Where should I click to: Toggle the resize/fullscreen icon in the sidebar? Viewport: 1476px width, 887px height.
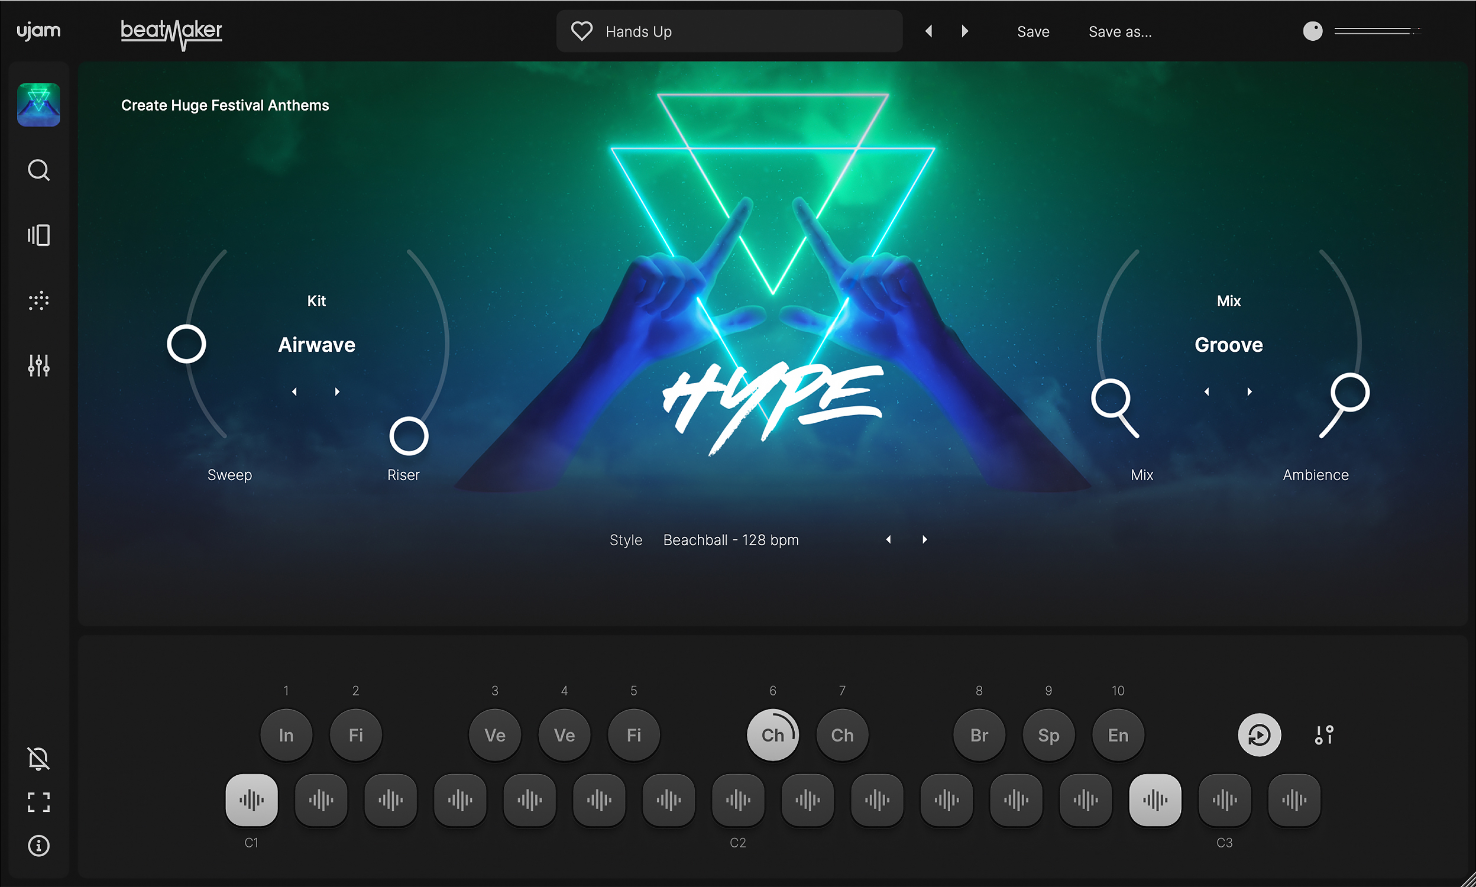click(x=38, y=803)
